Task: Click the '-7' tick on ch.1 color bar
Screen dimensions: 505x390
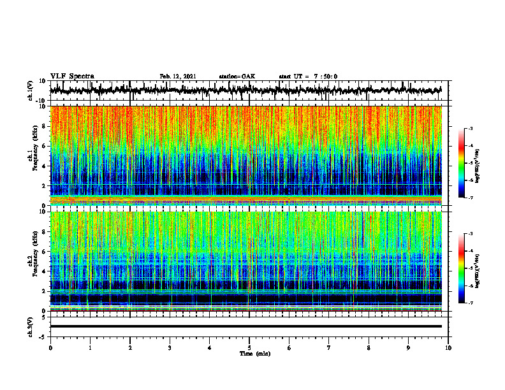Action: [x=471, y=198]
